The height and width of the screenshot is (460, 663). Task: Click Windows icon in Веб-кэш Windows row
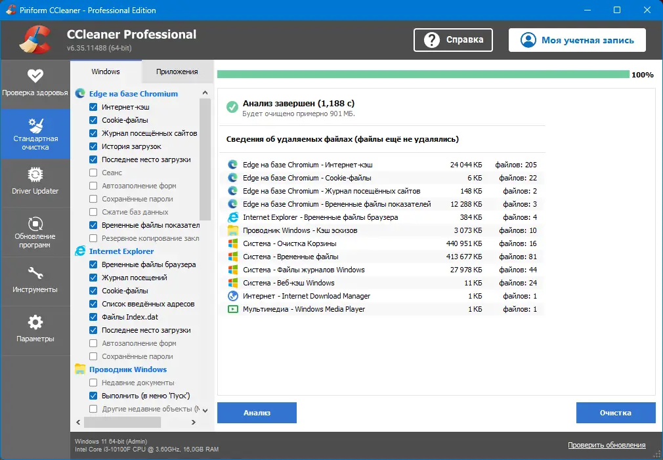232,283
